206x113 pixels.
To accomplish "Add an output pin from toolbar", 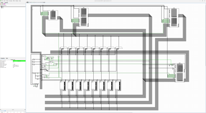I will pyautogui.click(x=33, y=2).
